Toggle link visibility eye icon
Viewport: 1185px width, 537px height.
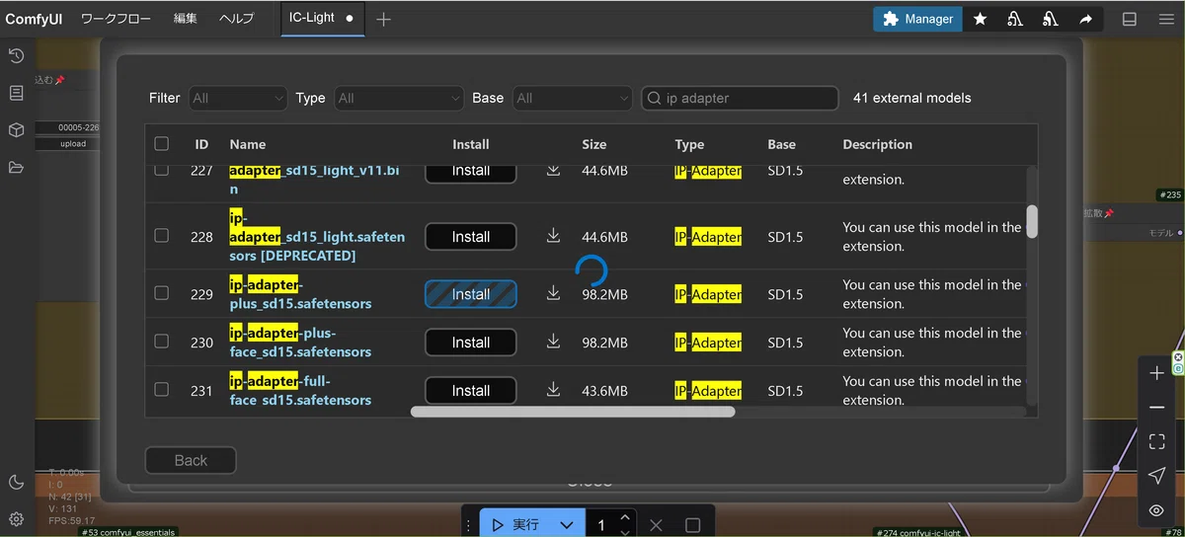click(1156, 510)
